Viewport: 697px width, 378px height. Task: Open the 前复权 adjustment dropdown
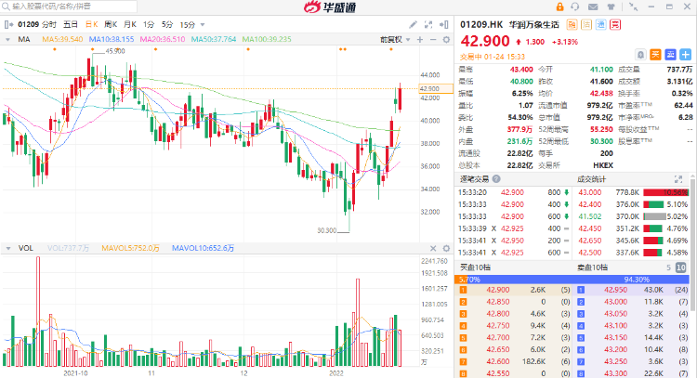395,40
